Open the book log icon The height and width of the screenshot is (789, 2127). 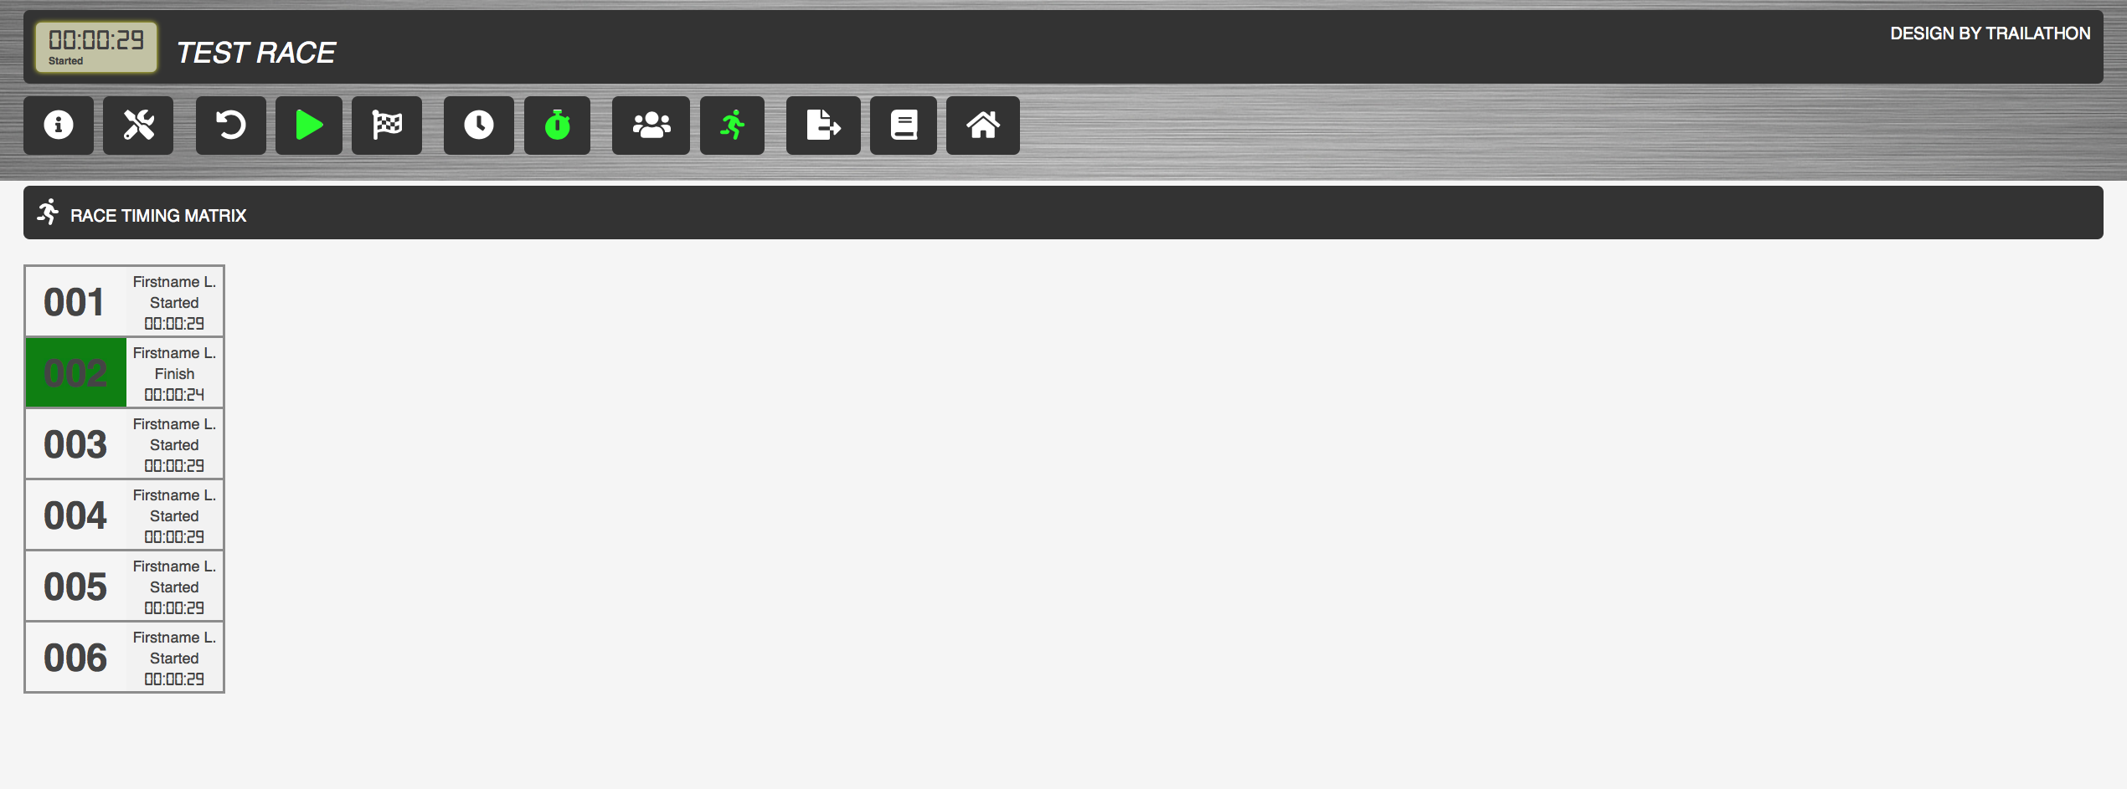[904, 126]
